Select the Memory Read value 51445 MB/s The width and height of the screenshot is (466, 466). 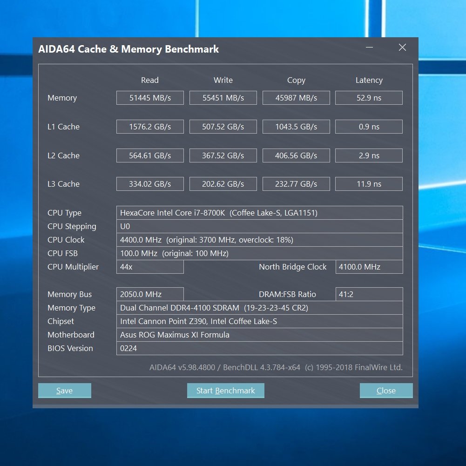point(150,98)
